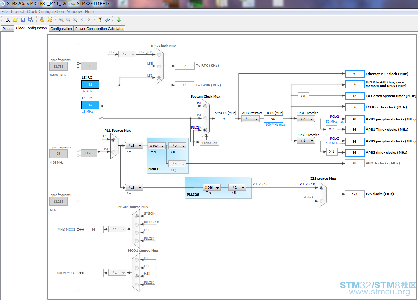Redo the clock change
Image resolution: width=418 pixels, height=300 pixels.
pyautogui.click(x=89, y=20)
